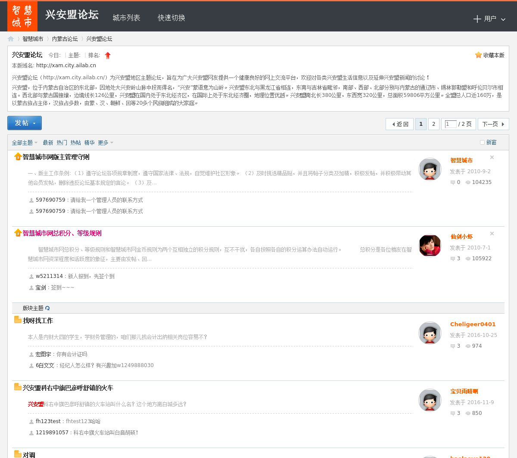Click the 智慧城市 orange site logo
The width and height of the screenshot is (517, 458).
click(22, 16)
